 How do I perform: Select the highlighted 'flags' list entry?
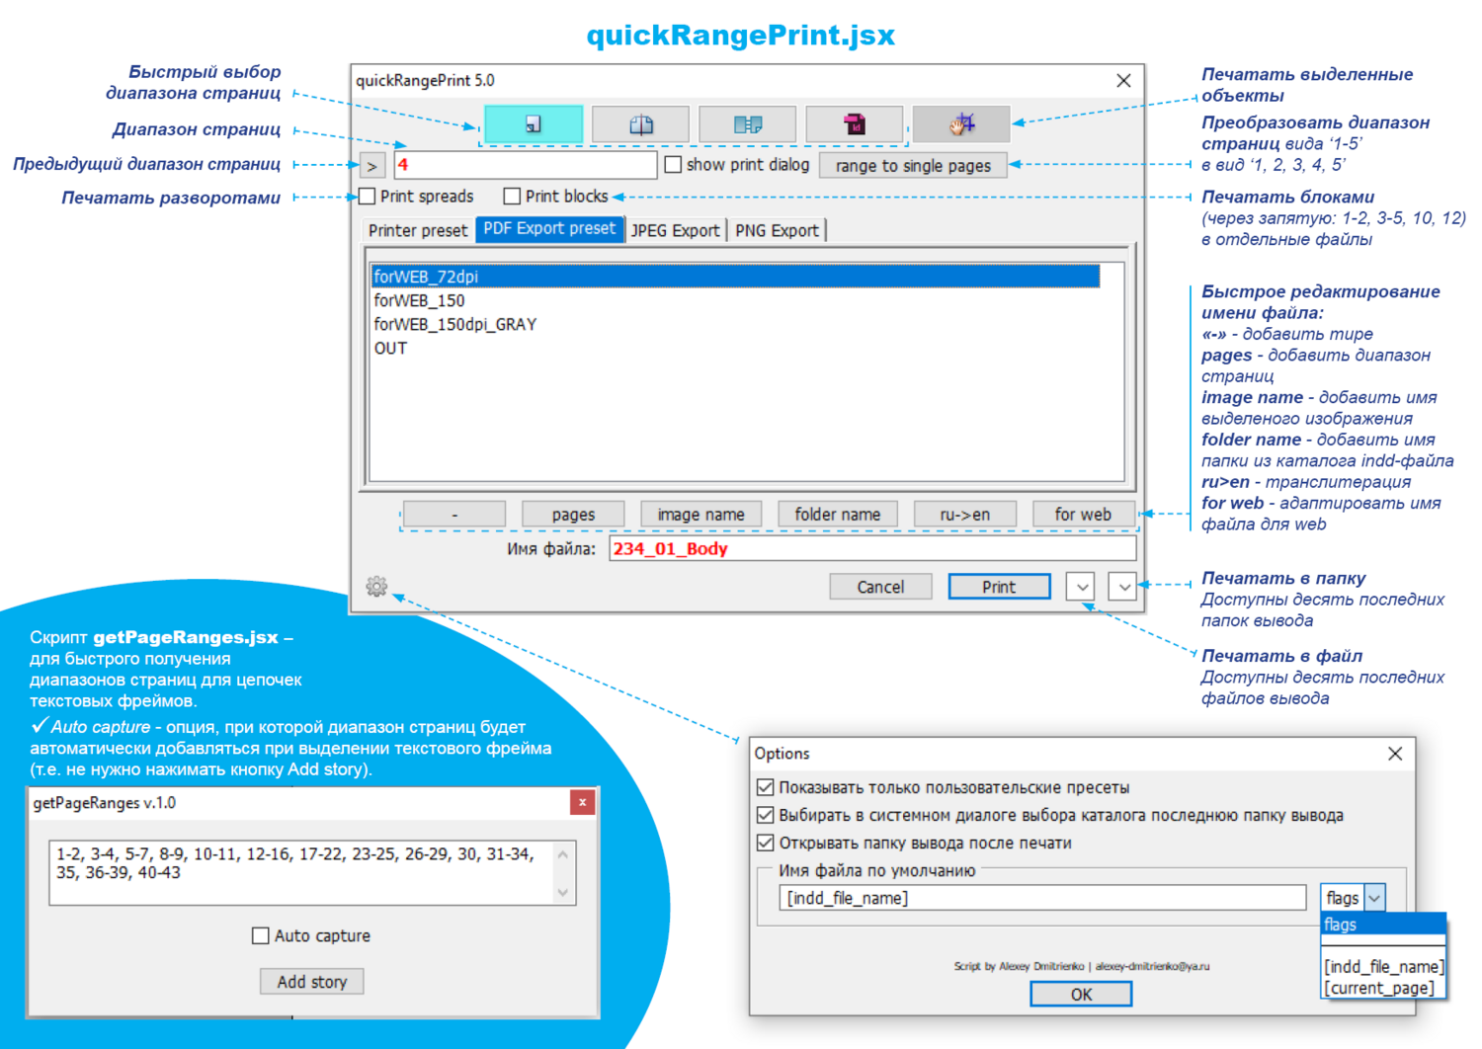coord(1383,925)
